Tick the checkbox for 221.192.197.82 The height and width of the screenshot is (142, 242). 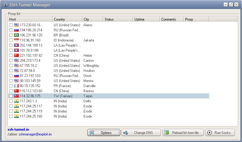click(x=11, y=55)
